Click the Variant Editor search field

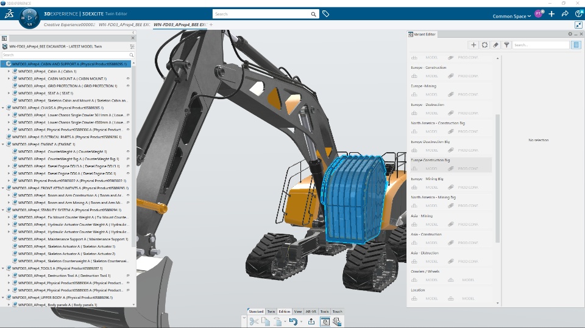pos(541,45)
